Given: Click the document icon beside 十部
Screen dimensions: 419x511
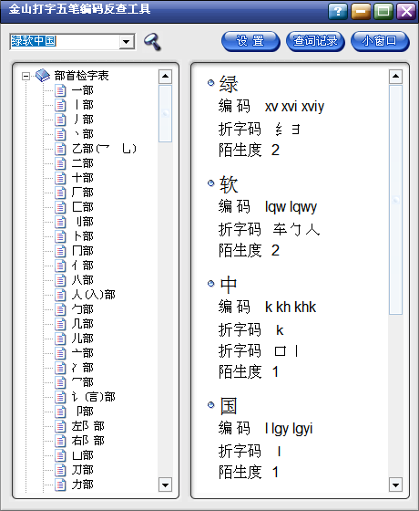Looking at the screenshot, I should [60, 178].
